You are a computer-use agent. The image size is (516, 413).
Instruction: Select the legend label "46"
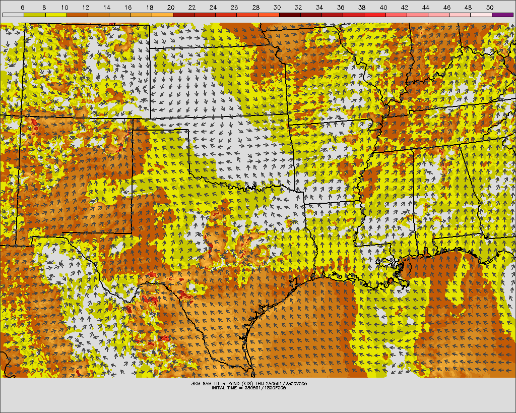tap(447, 8)
